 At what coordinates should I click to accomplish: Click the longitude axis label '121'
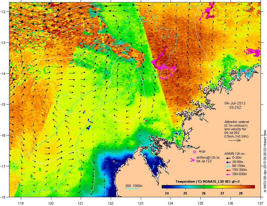[x=81, y=203]
